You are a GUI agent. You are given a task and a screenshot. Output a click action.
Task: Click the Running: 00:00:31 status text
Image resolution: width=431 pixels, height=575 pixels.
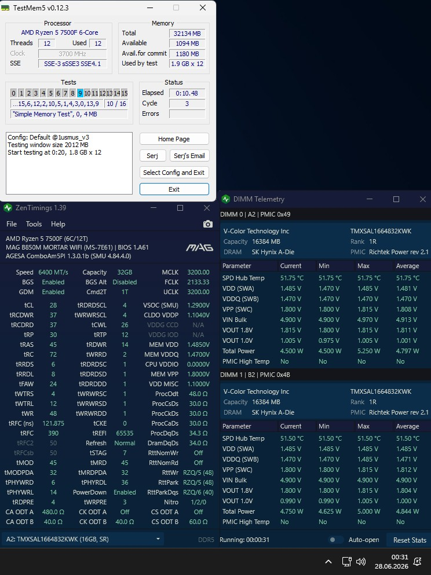tap(244, 540)
